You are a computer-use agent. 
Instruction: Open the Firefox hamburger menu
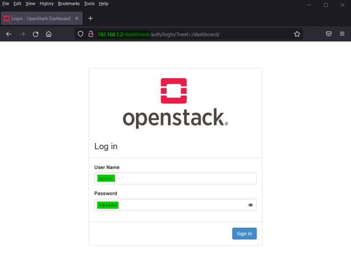[x=342, y=34]
